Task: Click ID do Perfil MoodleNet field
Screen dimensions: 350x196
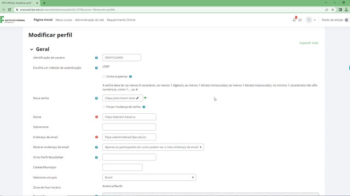Action: [129, 157]
